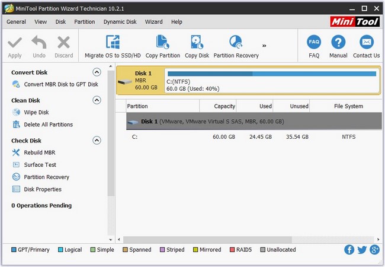Open the Facebook share icon

click(x=349, y=250)
